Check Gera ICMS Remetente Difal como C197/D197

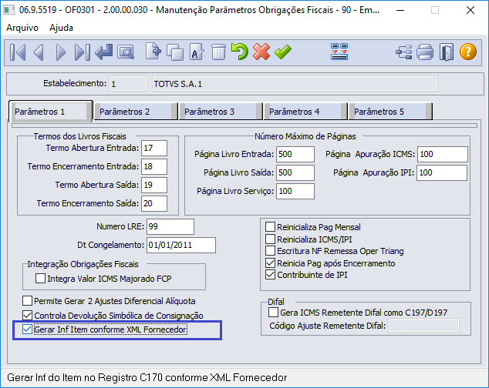(273, 313)
